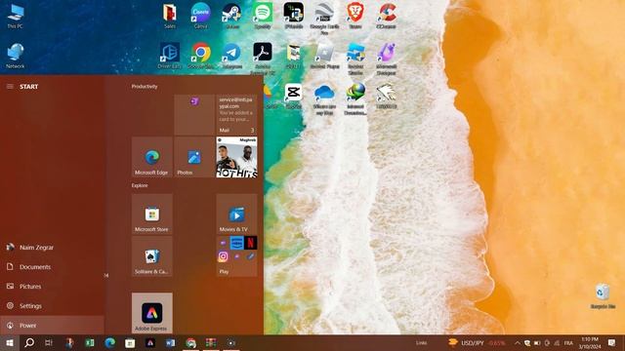Open Task View on the taskbar
The image size is (625, 351).
pyautogui.click(x=49, y=342)
